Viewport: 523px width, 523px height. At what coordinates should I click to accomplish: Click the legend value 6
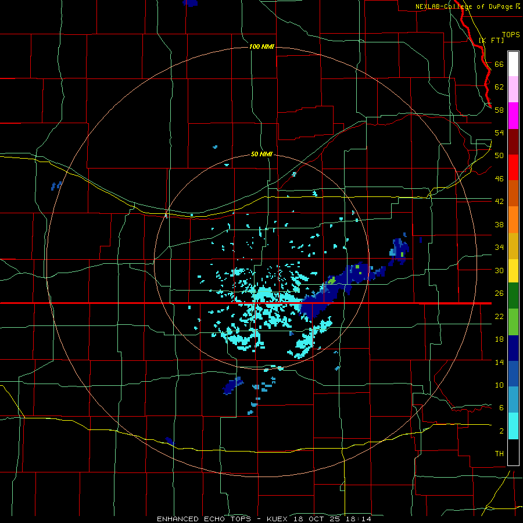click(x=501, y=408)
